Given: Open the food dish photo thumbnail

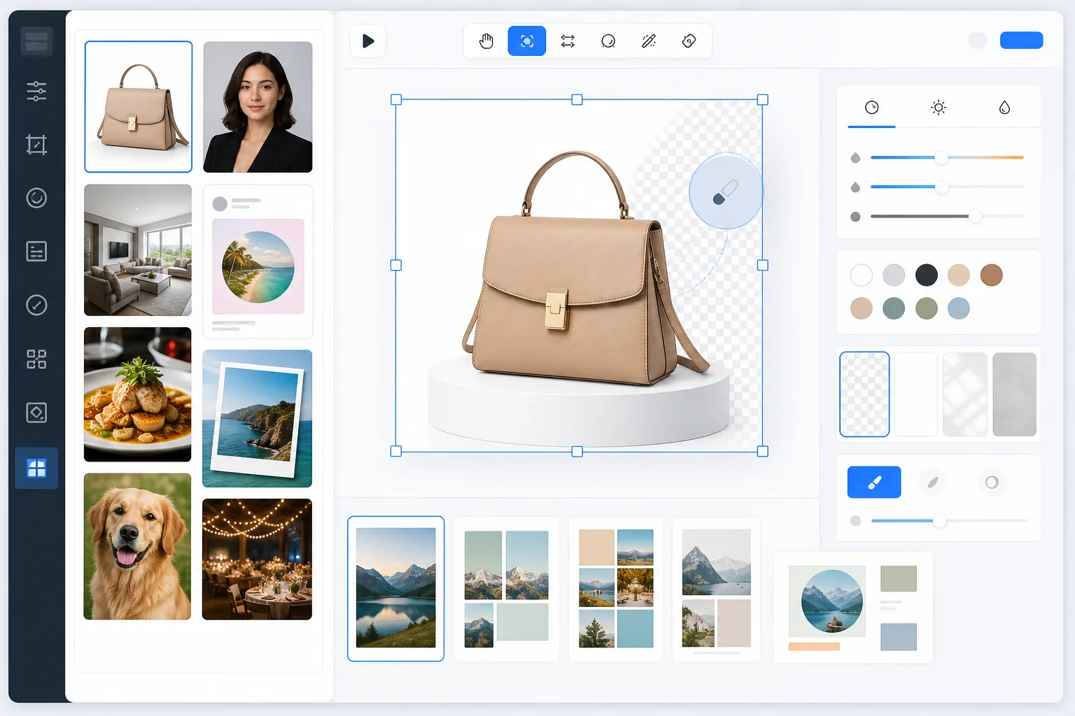Looking at the screenshot, I should 138,394.
